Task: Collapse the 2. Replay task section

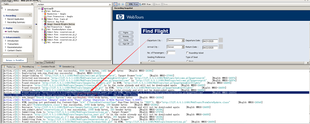Action: (x=30, y=28)
